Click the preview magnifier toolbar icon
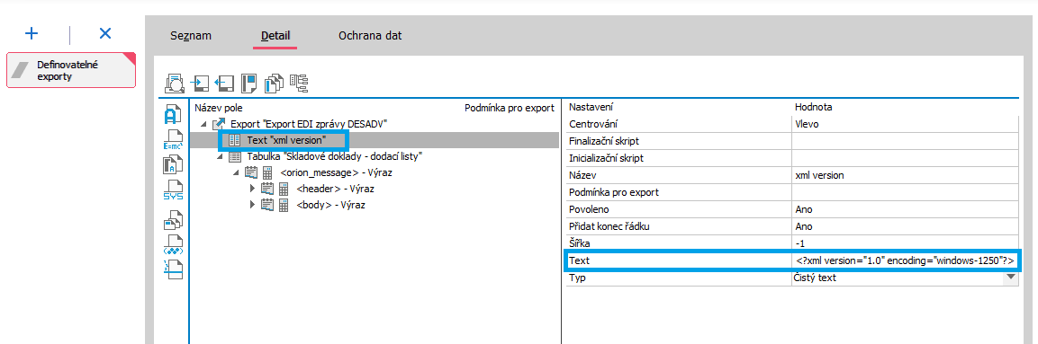1038x344 pixels. coord(174,84)
